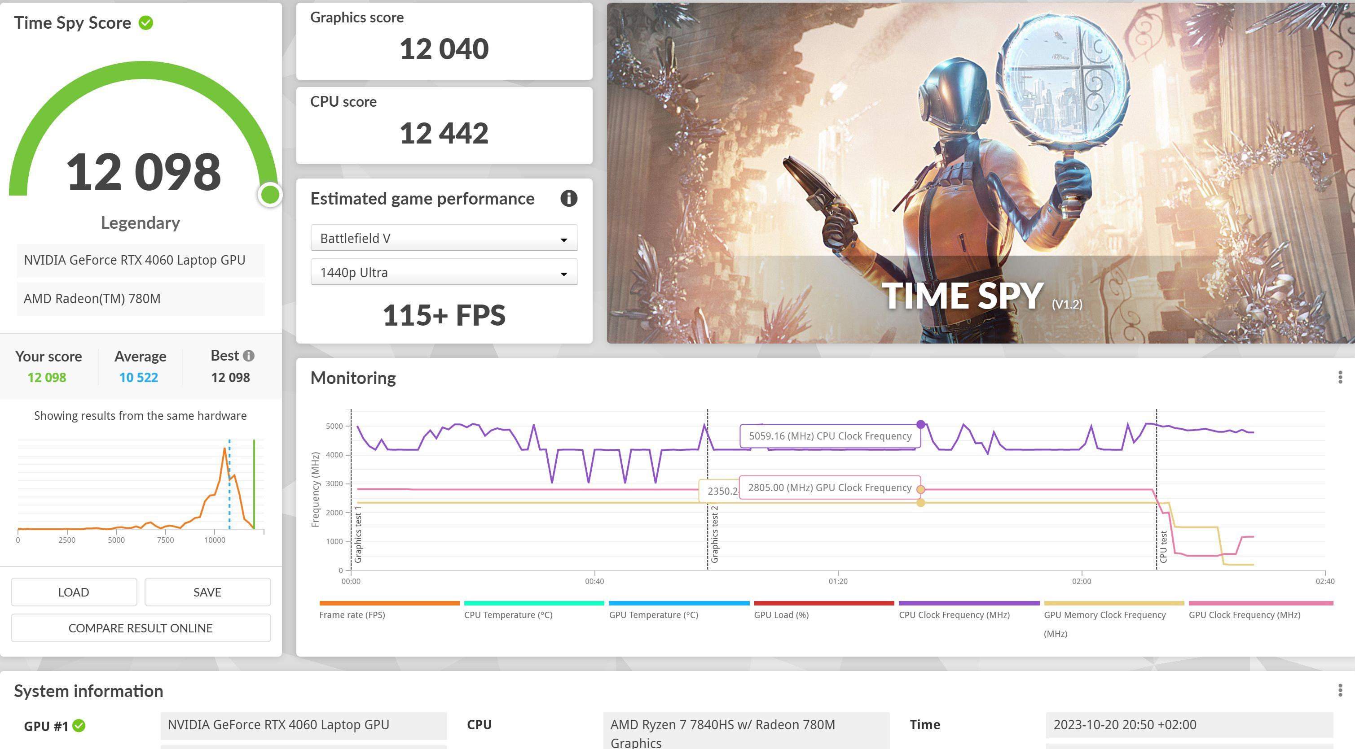Toggle GPU Temperature legend series in the chart
1355x749 pixels.
(653, 614)
